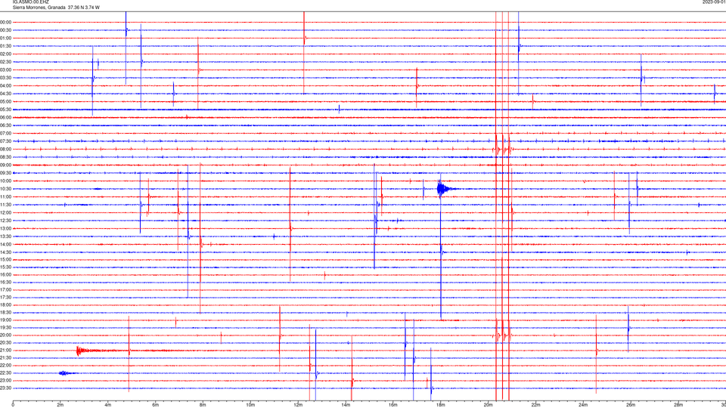Viewport: 726px width, 408px height.
Task: Click the small blue burst on 22:30 trace
Action: tap(65, 372)
